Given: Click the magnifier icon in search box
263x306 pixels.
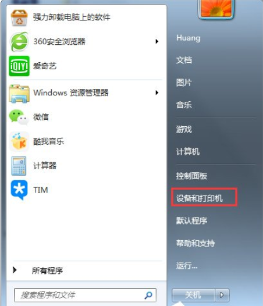Looking at the screenshot, I should pyautogui.click(x=148, y=296).
